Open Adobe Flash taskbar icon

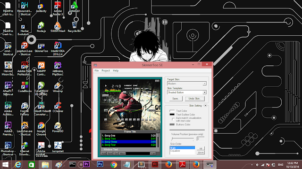(155, 164)
